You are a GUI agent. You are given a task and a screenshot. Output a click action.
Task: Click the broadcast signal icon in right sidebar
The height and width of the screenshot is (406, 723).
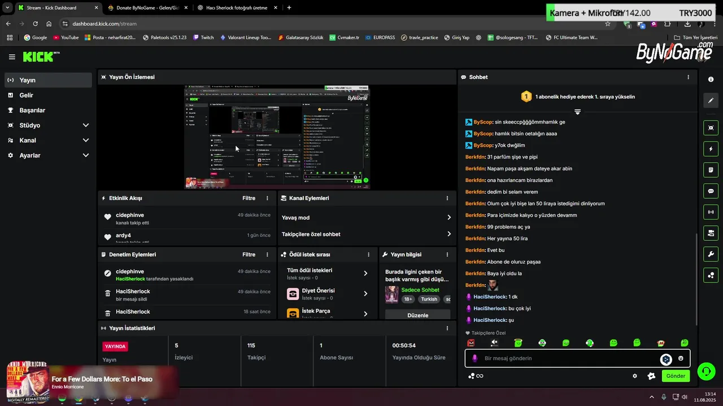tap(711, 212)
